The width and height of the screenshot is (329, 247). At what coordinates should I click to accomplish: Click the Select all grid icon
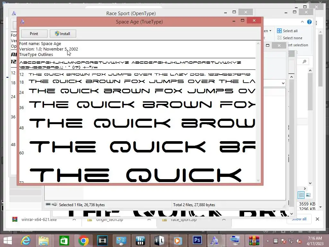(279, 31)
